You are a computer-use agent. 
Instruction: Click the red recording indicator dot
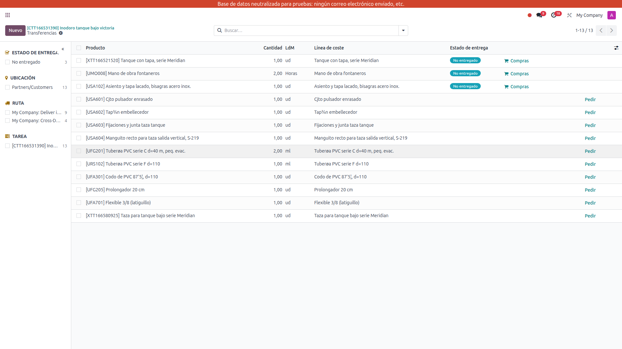coord(530,15)
